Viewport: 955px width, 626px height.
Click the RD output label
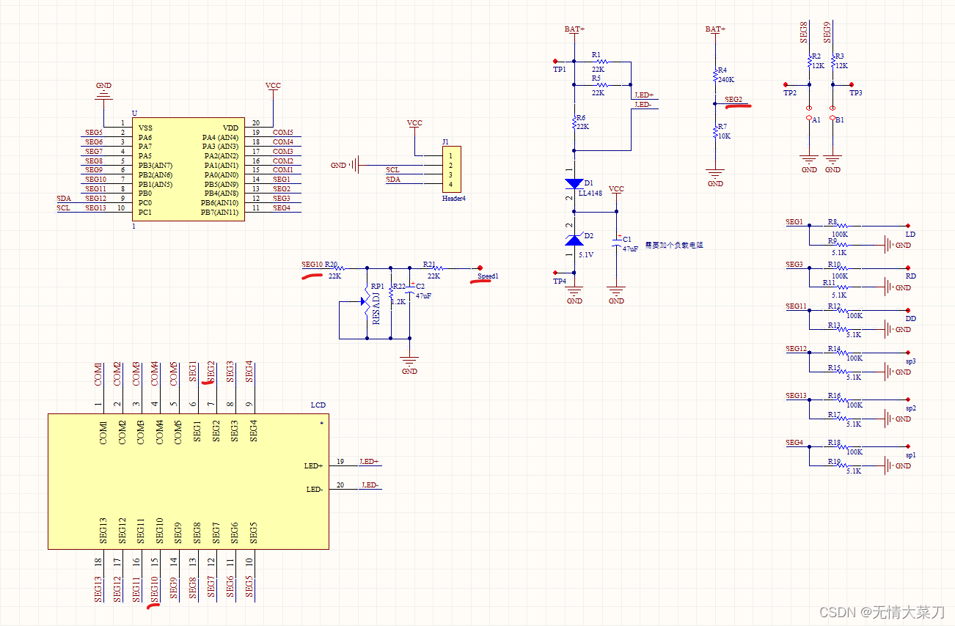tap(910, 276)
